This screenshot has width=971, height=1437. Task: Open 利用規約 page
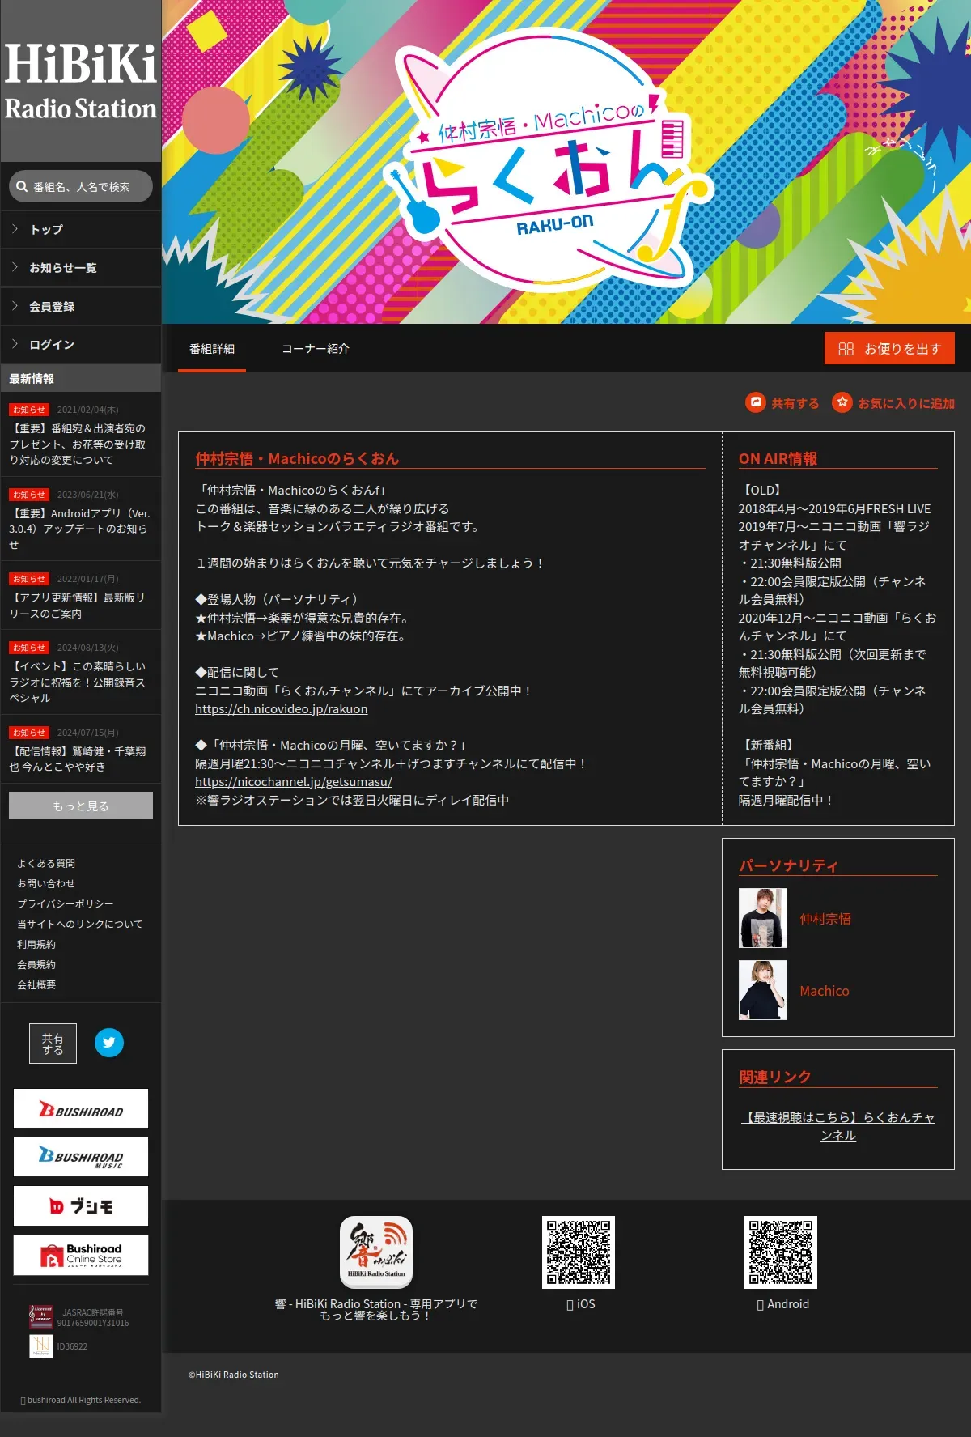point(36,945)
